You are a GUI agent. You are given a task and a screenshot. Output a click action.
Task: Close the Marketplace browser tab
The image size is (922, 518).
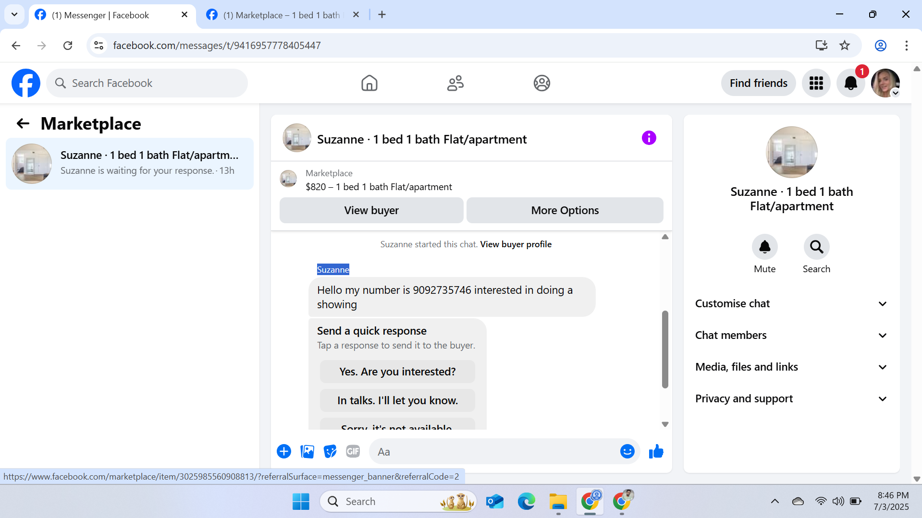(356, 15)
